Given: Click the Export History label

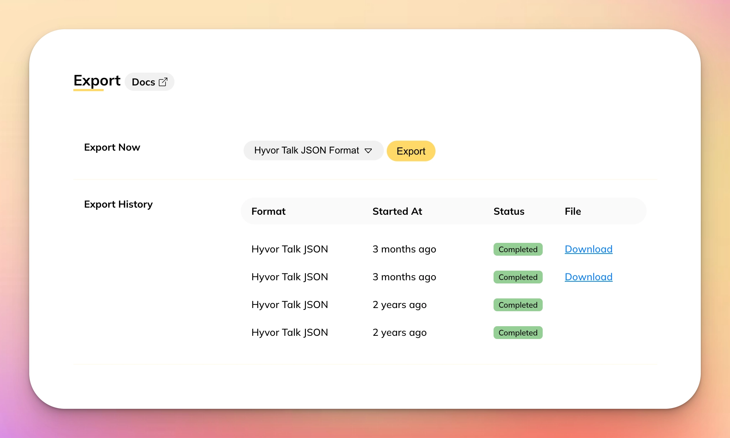Looking at the screenshot, I should click(x=118, y=204).
